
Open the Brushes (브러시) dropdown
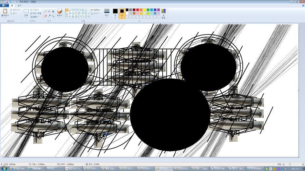point(59,13)
